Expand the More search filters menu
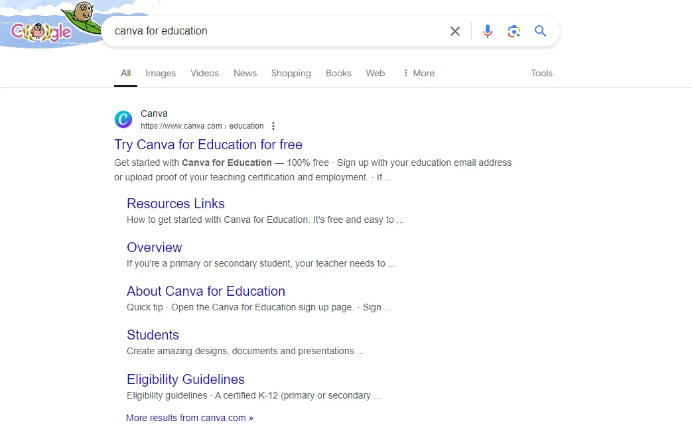 point(419,73)
